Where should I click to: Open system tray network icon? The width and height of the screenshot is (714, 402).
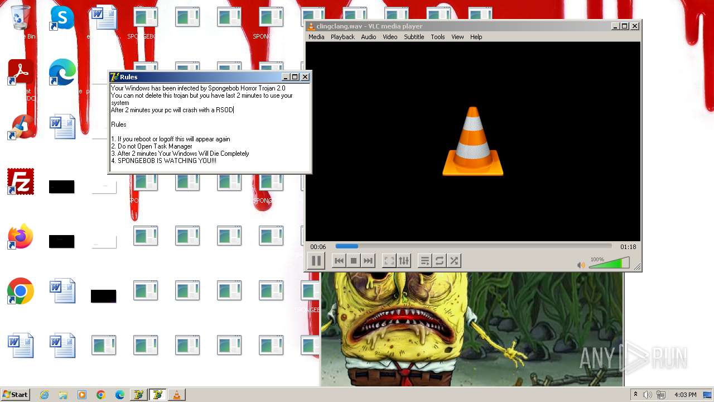tap(661, 395)
